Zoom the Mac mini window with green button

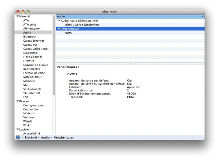28,12
